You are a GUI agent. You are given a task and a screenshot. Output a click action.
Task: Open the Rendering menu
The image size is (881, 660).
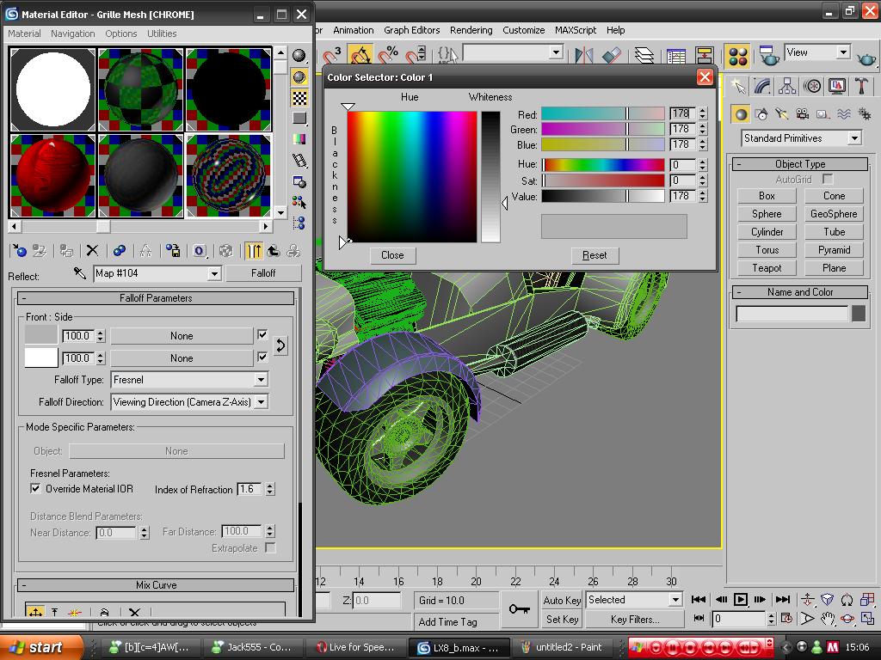coord(471,30)
